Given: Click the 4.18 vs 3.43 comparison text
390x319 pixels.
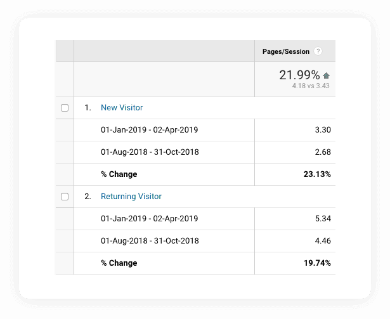Looking at the screenshot, I should 311,86.
